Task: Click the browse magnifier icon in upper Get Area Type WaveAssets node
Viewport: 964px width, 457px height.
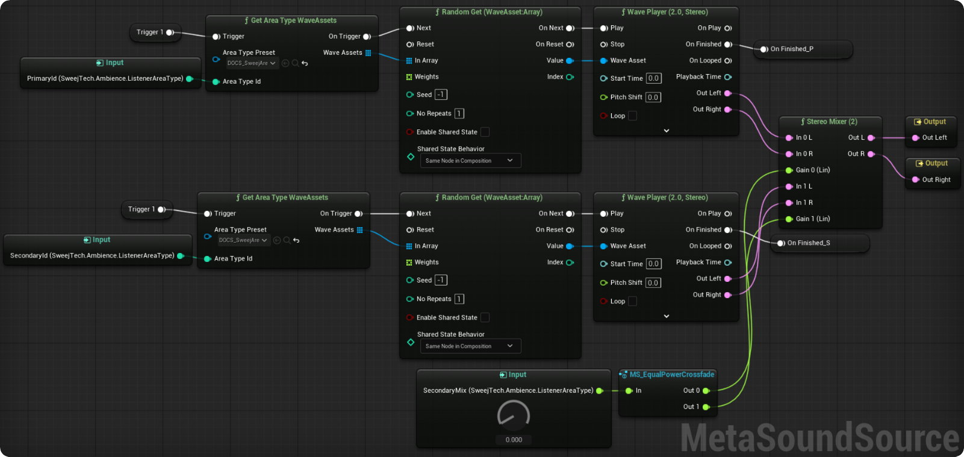Action: 295,63
